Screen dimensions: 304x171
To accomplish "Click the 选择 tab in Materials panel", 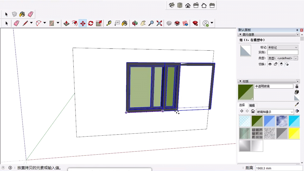I will pyautogui.click(x=242, y=105).
